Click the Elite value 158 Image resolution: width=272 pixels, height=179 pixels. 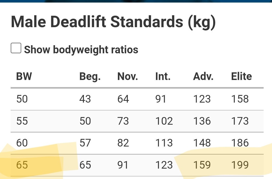click(240, 99)
